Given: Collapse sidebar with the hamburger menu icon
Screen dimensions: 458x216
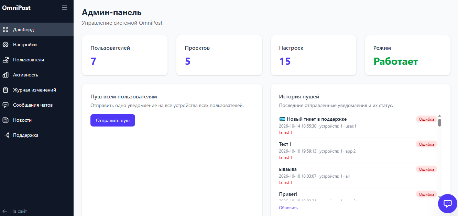Looking at the screenshot, I should tap(65, 8).
